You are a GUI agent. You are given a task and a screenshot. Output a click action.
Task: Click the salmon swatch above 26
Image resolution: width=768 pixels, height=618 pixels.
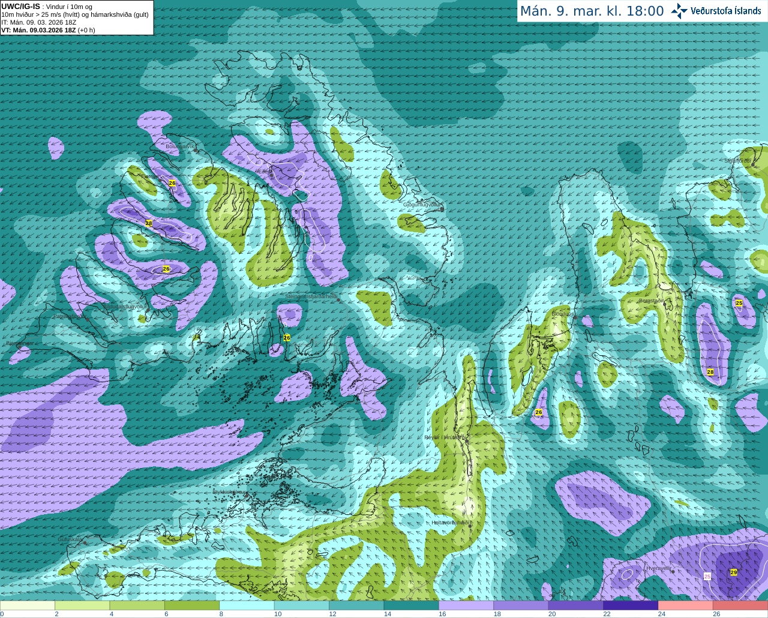740,605
